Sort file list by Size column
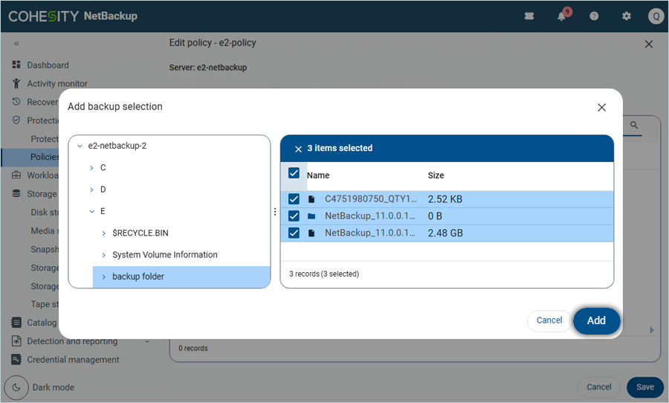669x403 pixels. 436,175
